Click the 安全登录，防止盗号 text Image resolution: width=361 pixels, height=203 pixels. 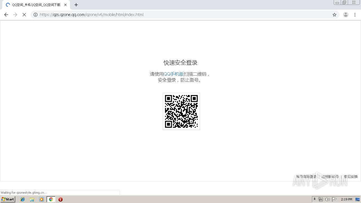point(180,80)
